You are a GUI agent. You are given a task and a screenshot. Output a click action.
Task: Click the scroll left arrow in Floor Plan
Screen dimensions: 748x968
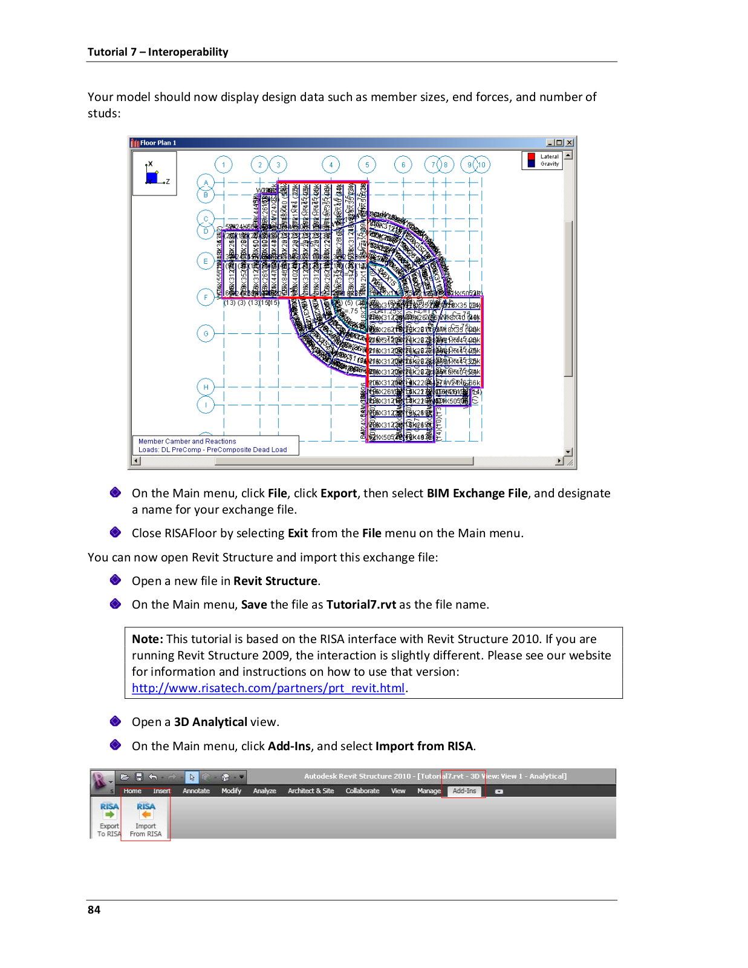pos(136,461)
